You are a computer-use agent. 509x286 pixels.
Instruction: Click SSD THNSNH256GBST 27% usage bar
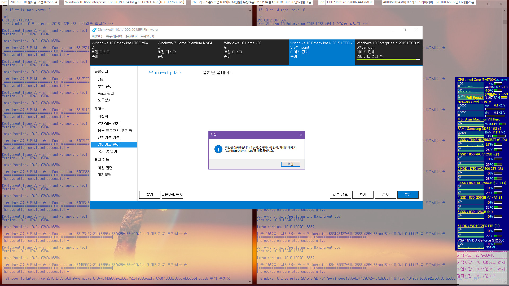498,144
